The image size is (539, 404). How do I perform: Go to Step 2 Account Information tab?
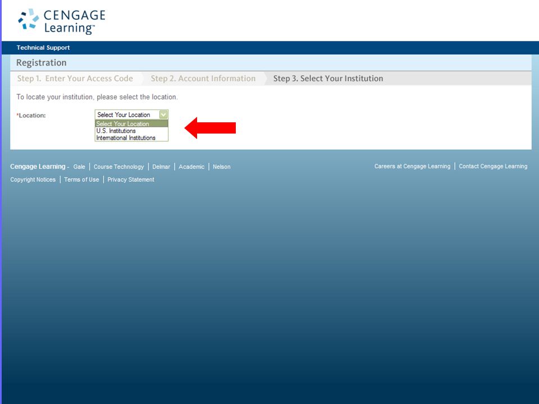tap(203, 79)
